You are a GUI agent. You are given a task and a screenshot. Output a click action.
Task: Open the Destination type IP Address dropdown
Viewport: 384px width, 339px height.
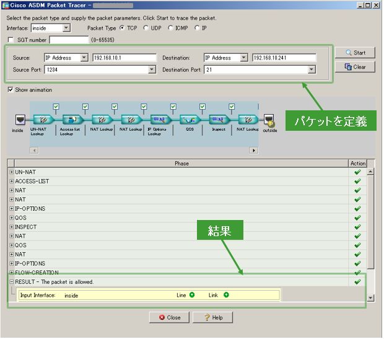(244, 58)
